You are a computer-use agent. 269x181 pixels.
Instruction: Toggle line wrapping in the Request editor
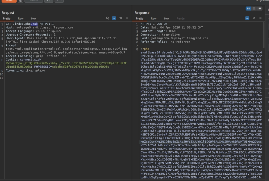[114, 18]
